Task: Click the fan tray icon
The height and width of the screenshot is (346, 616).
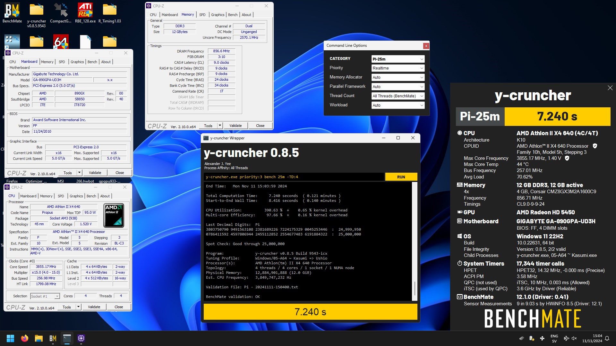Action: [542, 338]
